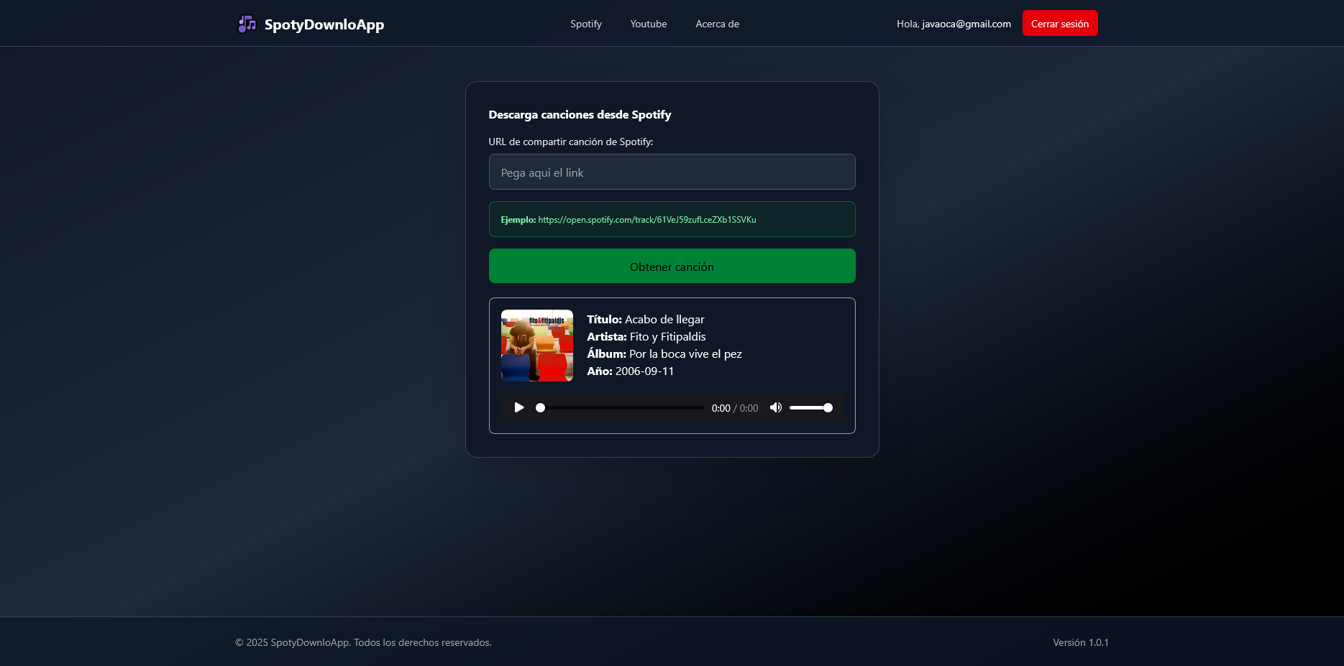Image resolution: width=1344 pixels, height=666 pixels.
Task: Click the Álbum: Por la boca vive el pez text
Action: pyautogui.click(x=664, y=353)
